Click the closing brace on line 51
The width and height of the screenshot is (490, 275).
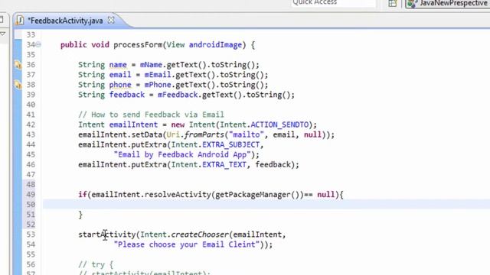click(80, 215)
